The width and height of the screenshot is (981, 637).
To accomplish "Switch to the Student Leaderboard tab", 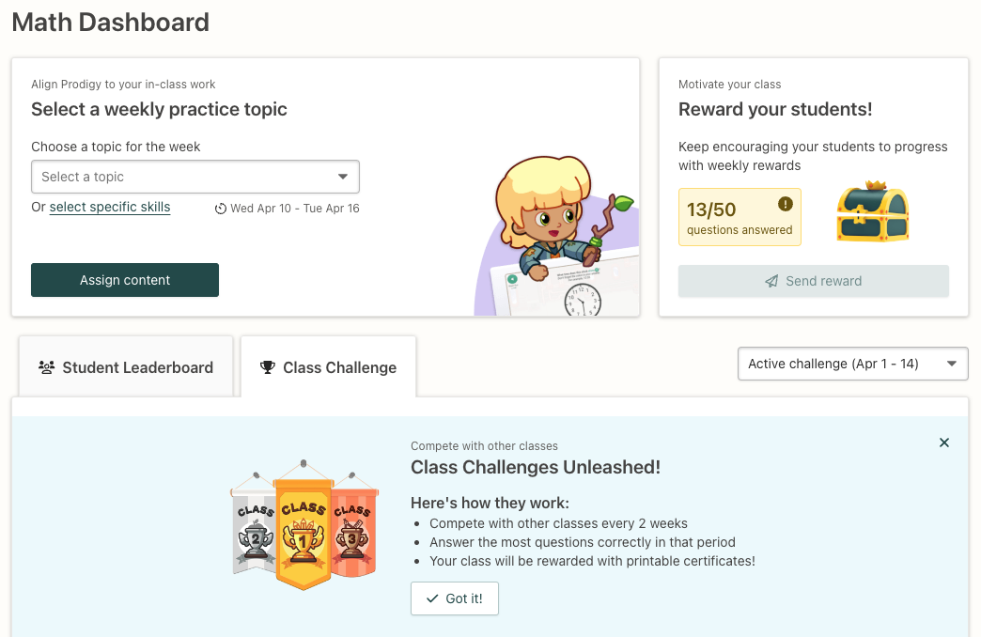I will (x=125, y=367).
